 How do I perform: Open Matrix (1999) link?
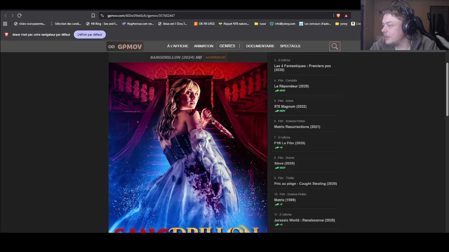pyautogui.click(x=284, y=200)
